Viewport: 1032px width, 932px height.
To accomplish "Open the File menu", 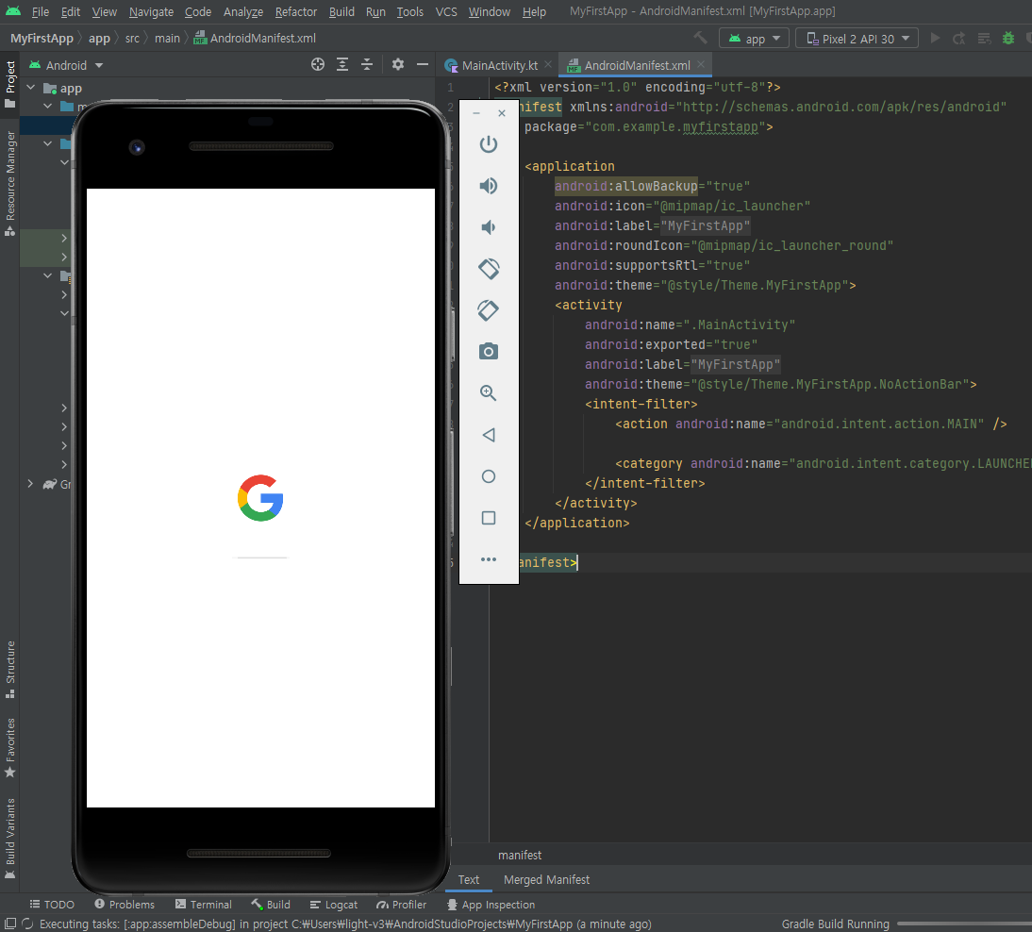I will click(x=41, y=12).
